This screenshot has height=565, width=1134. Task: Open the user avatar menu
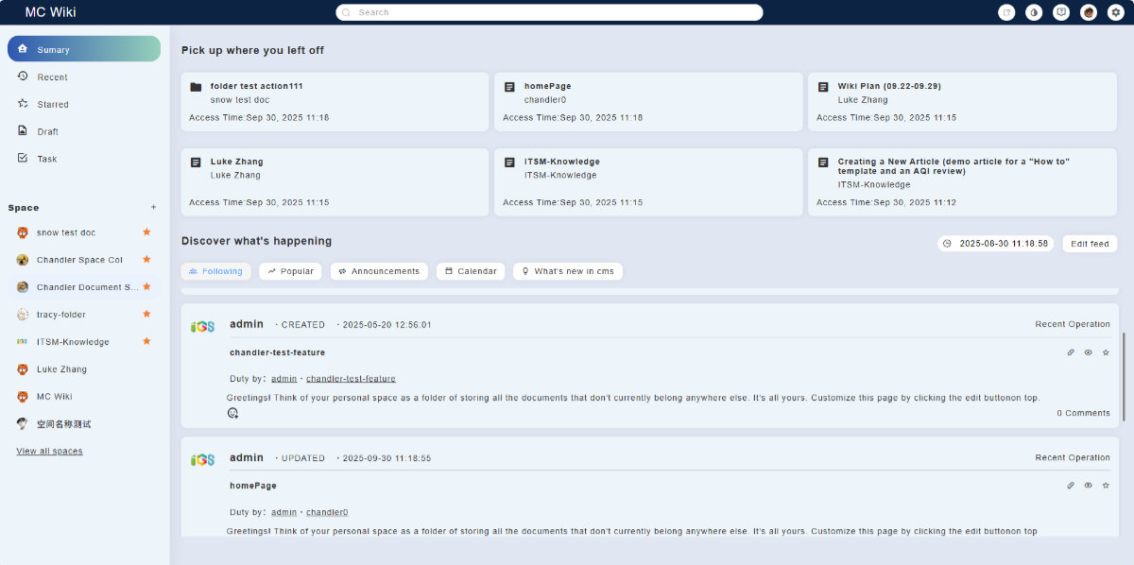(x=1090, y=12)
